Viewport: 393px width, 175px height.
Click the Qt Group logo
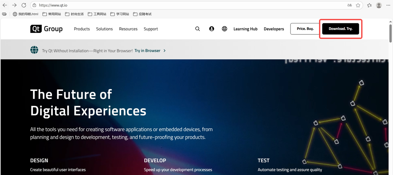46,29
